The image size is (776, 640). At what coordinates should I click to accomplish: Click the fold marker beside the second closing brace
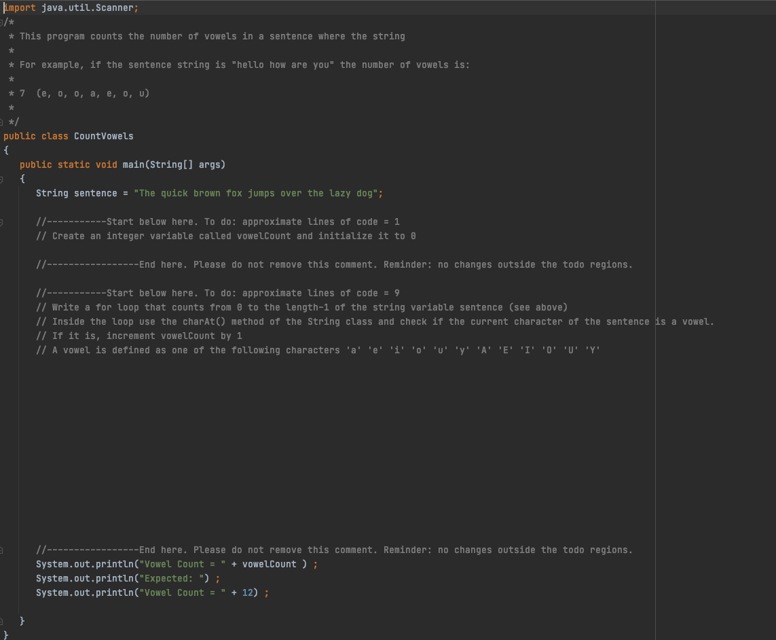pos(3,620)
